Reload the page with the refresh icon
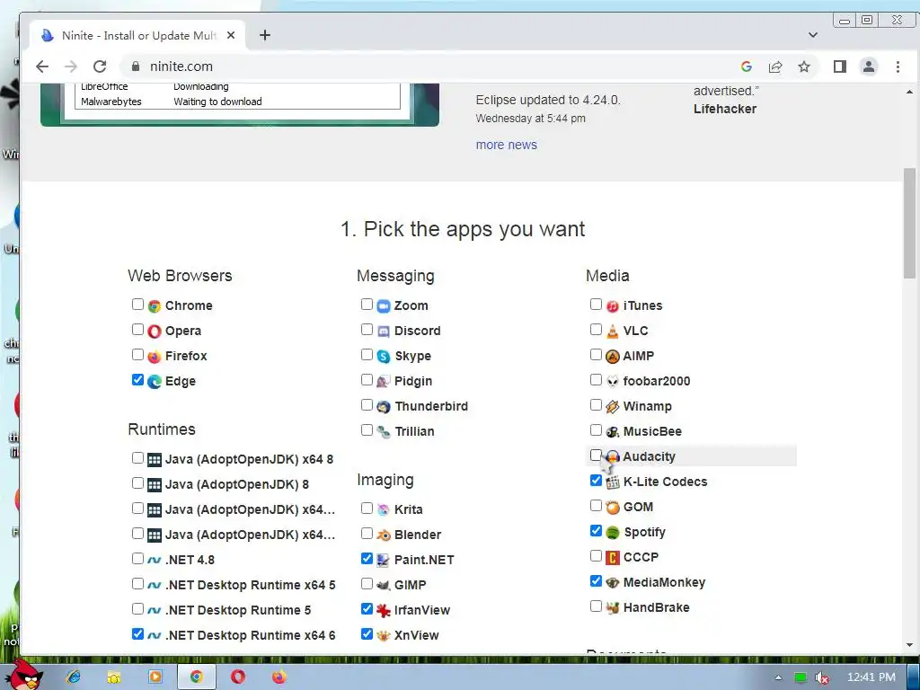 pyautogui.click(x=100, y=66)
